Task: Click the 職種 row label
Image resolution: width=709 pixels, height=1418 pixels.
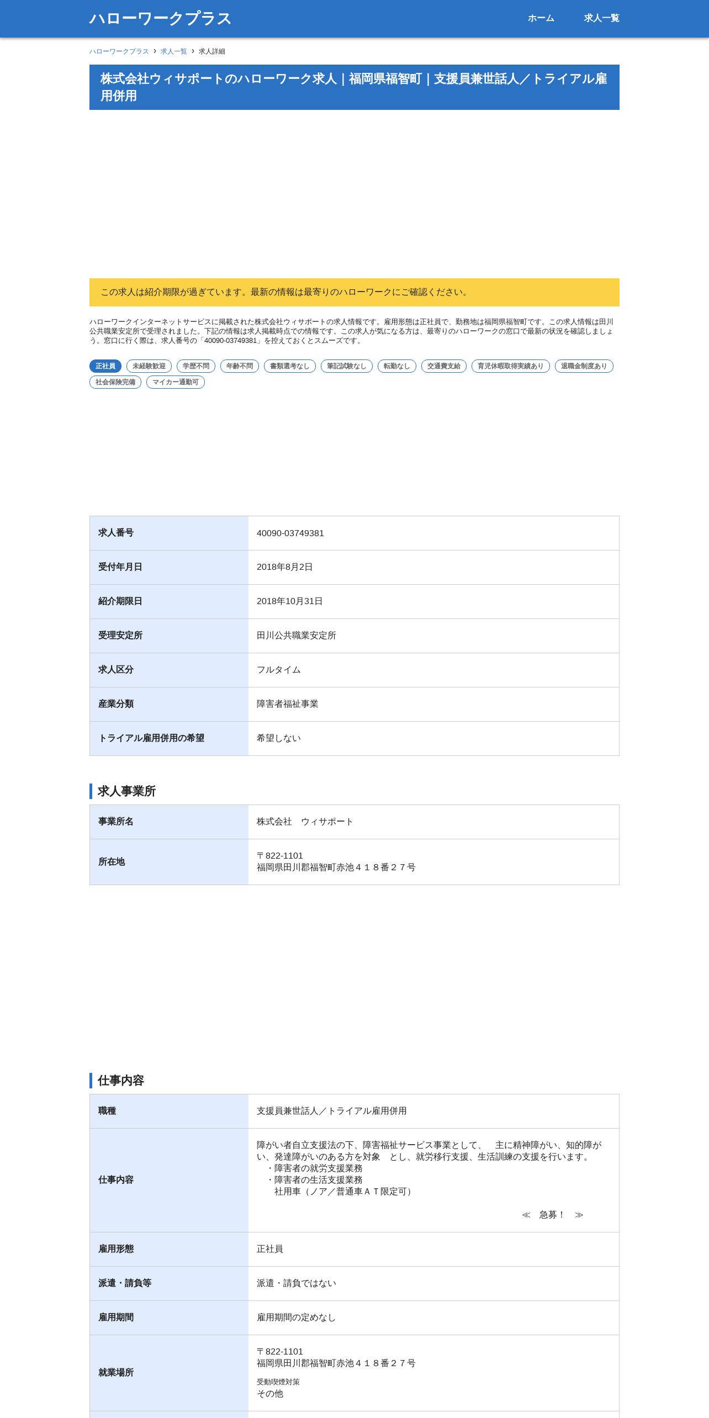Action: point(107,1111)
